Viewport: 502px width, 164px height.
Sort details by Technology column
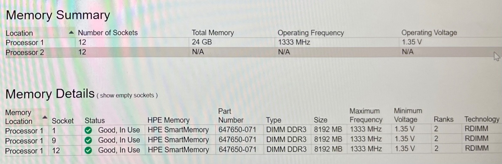pos(482,119)
